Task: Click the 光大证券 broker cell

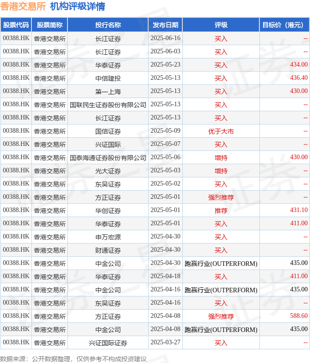Action: tap(108, 171)
